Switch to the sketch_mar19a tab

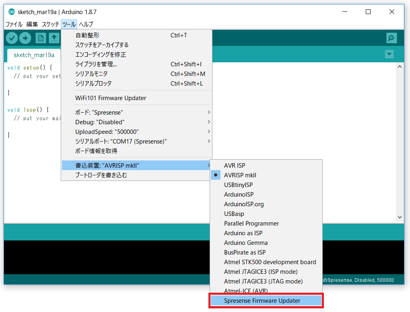click(x=33, y=55)
